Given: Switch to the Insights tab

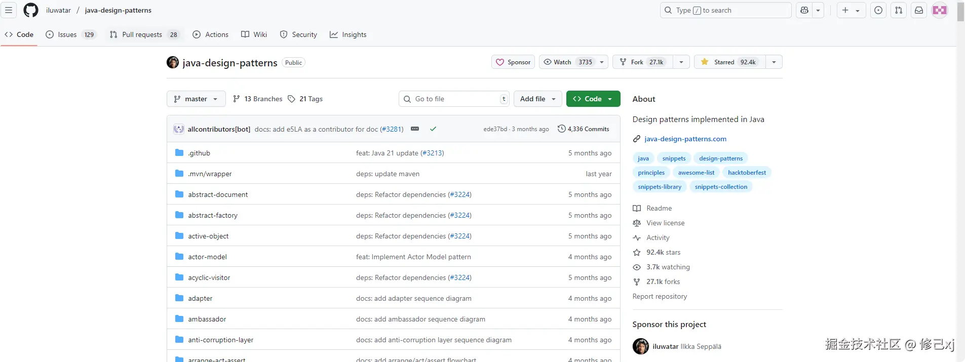Looking at the screenshot, I should [348, 34].
